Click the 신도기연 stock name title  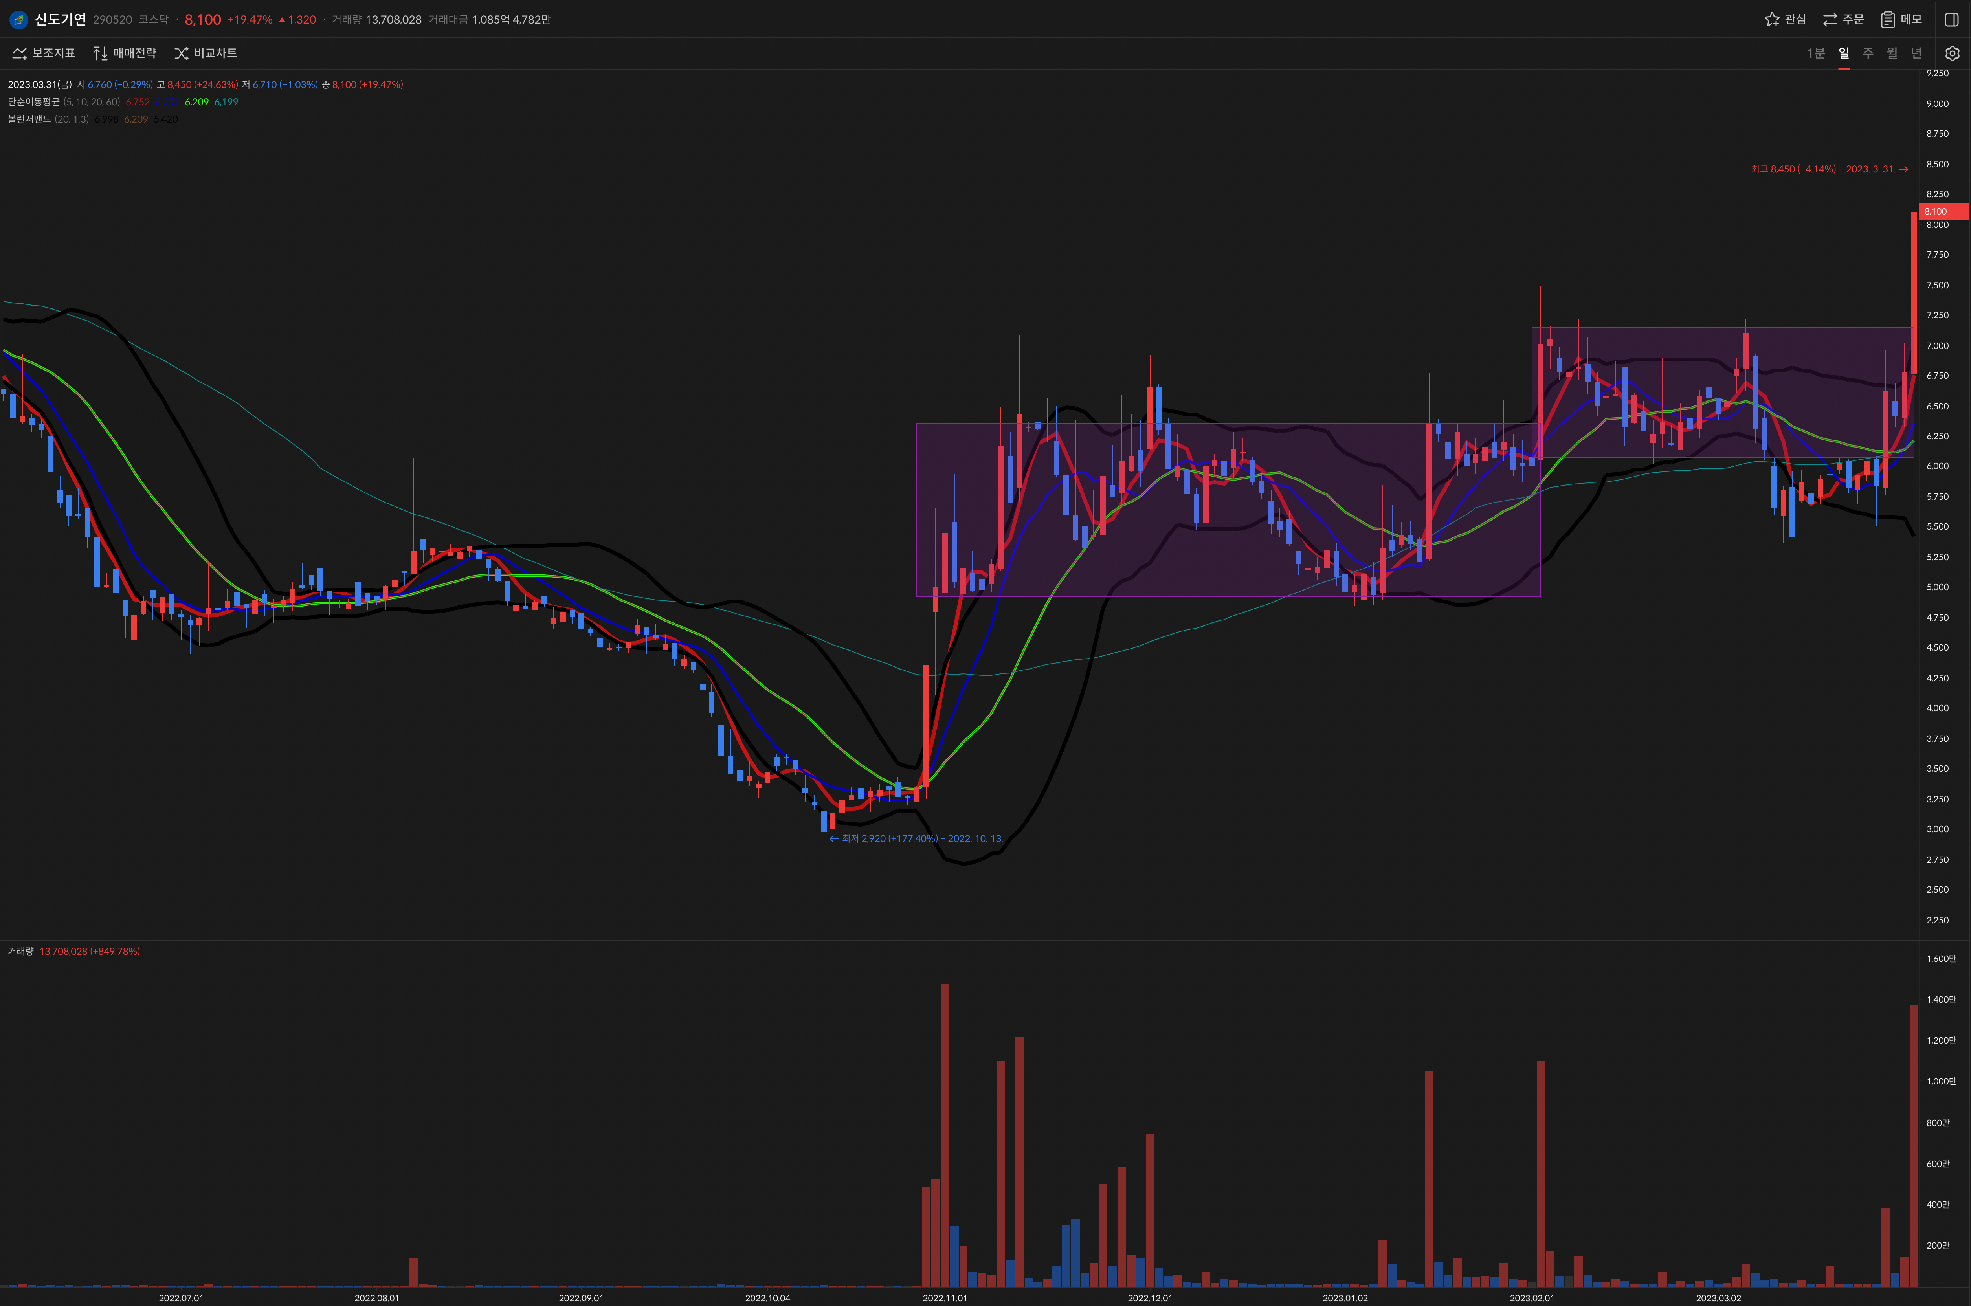point(60,19)
